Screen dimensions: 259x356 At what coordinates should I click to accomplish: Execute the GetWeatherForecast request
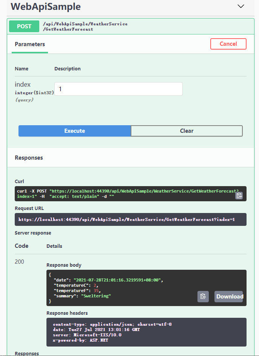(x=74, y=131)
